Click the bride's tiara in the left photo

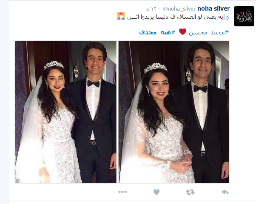[54, 65]
